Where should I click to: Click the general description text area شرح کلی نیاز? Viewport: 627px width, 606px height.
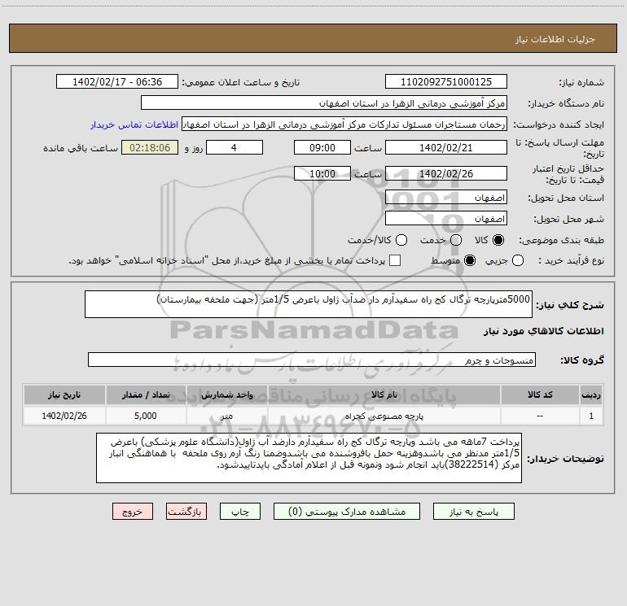tap(309, 304)
